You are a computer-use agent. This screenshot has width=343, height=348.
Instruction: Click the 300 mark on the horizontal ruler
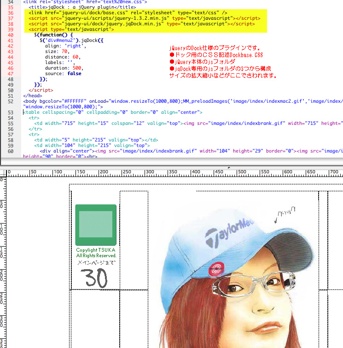point(150,172)
